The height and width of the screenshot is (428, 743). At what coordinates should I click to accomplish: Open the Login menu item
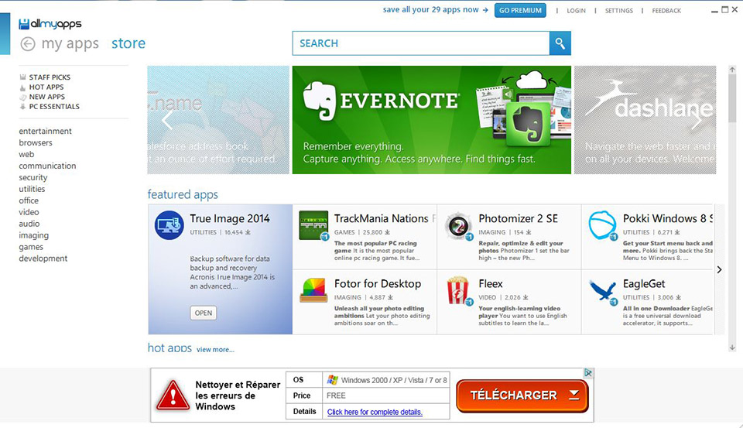point(576,10)
